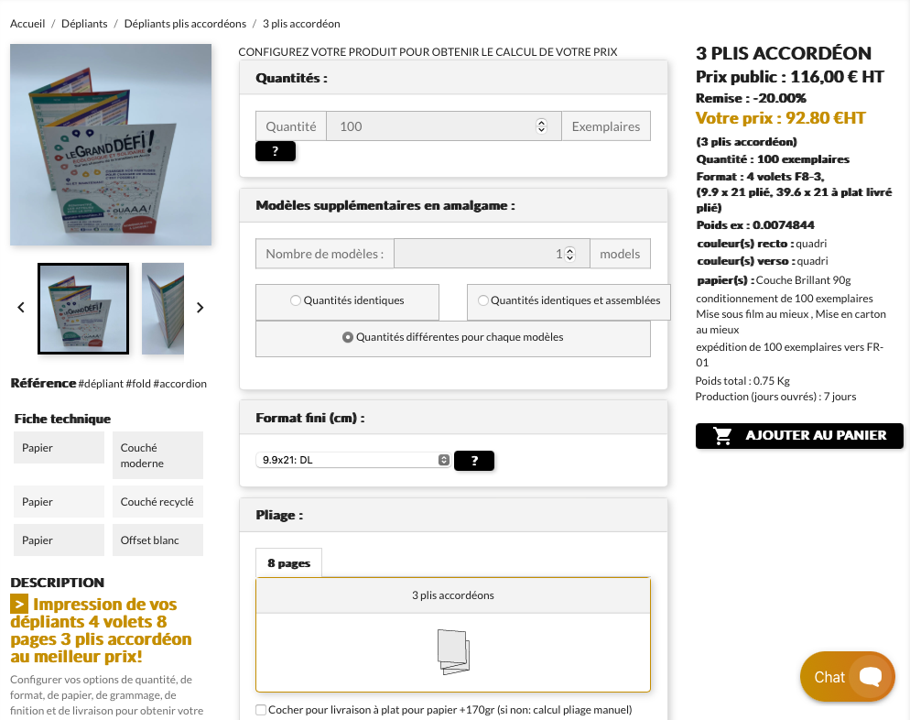
Task: Select the second leaflet thumbnail
Action: click(x=163, y=309)
